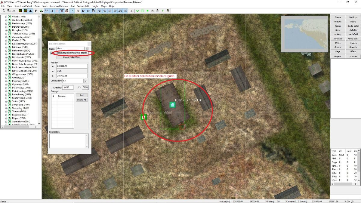Screen dimensions: 361x203
Task: Increase Orientation with the stepper up arrow
Action: coord(86,80)
